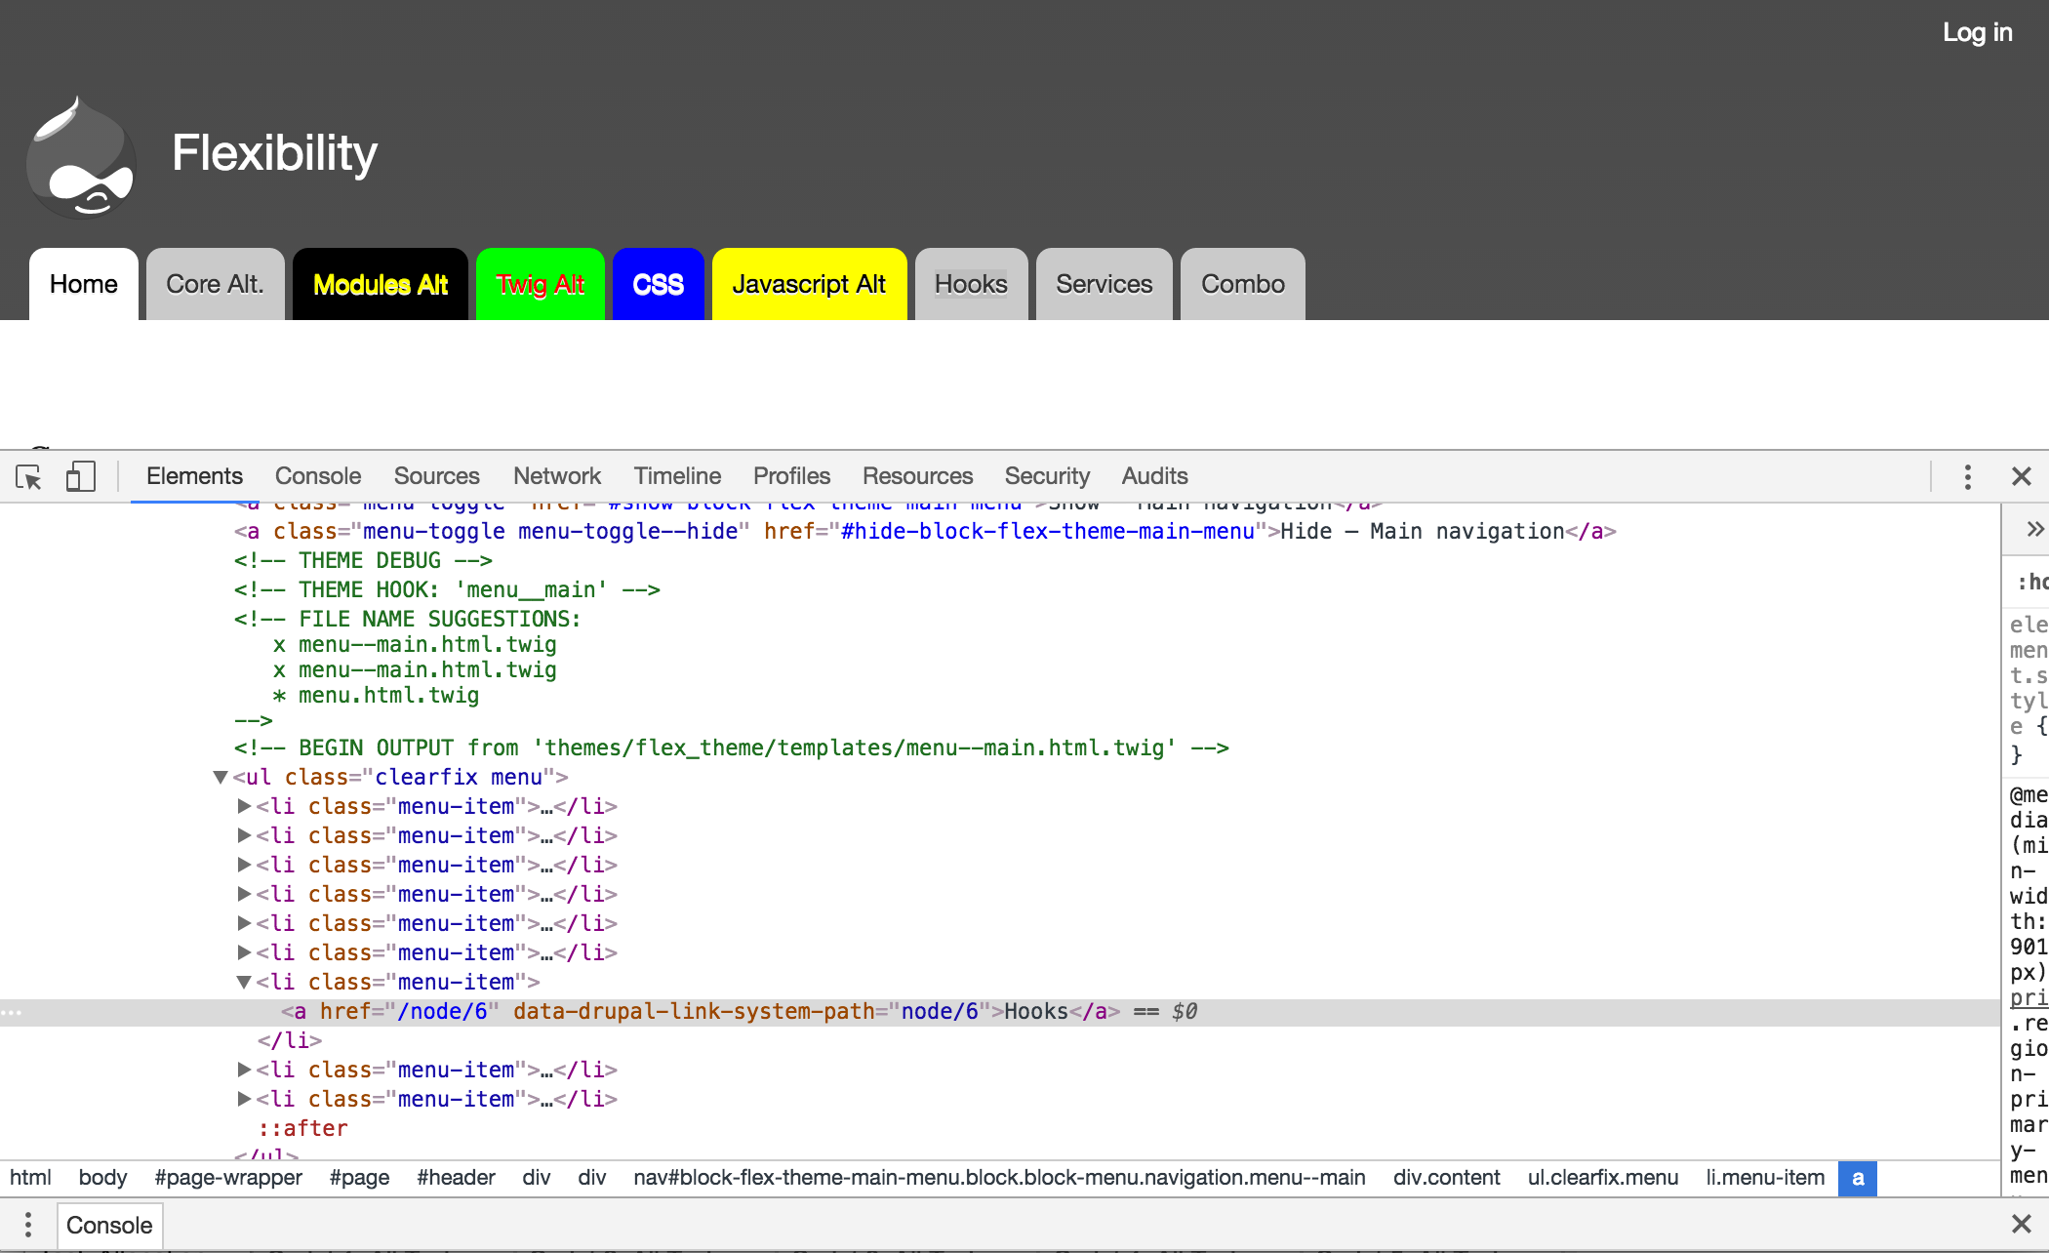
Task: Click the ellipsis gutter beside the selected node
Action: click(x=12, y=1012)
